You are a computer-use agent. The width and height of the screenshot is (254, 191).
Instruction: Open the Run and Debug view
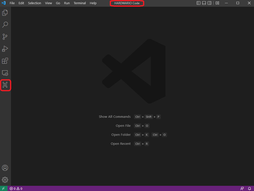[x=5, y=49]
